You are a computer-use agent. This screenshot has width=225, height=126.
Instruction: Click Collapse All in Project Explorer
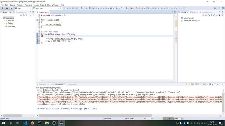pyautogui.click(x=21, y=15)
